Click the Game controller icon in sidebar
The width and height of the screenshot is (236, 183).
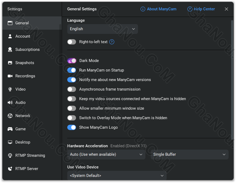(10, 129)
